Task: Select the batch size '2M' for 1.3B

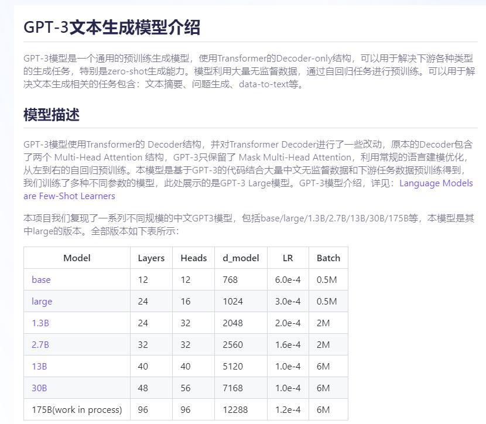Action: (322, 323)
